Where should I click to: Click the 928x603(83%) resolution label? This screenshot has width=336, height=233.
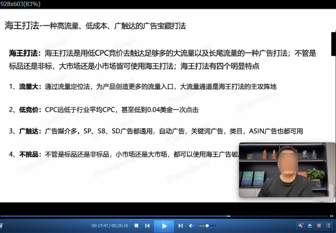pyautogui.click(x=21, y=4)
